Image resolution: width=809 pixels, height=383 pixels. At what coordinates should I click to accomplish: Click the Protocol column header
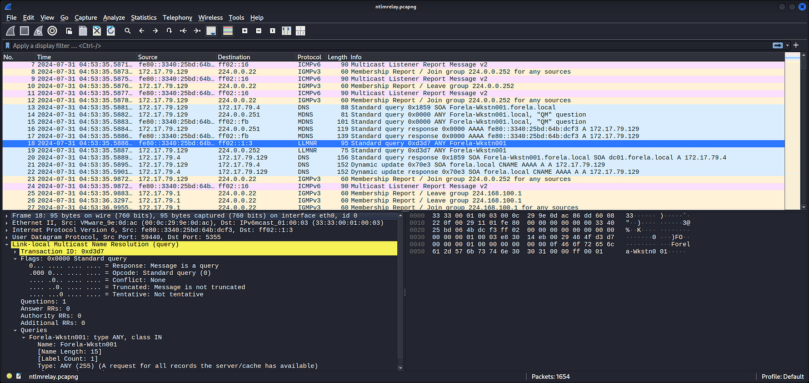[x=309, y=57]
